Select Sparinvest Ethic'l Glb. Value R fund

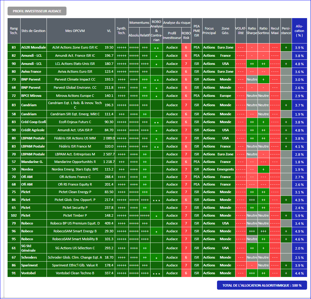click(75, 265)
